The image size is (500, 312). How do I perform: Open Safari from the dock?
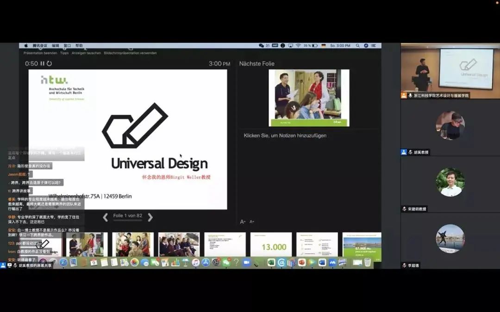(x=63, y=263)
